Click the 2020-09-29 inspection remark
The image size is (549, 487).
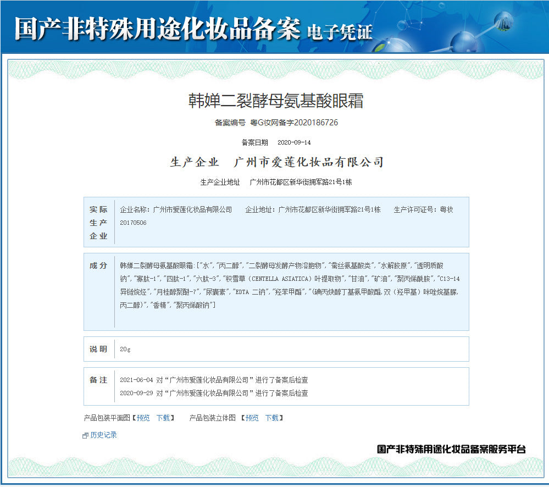pos(214,393)
